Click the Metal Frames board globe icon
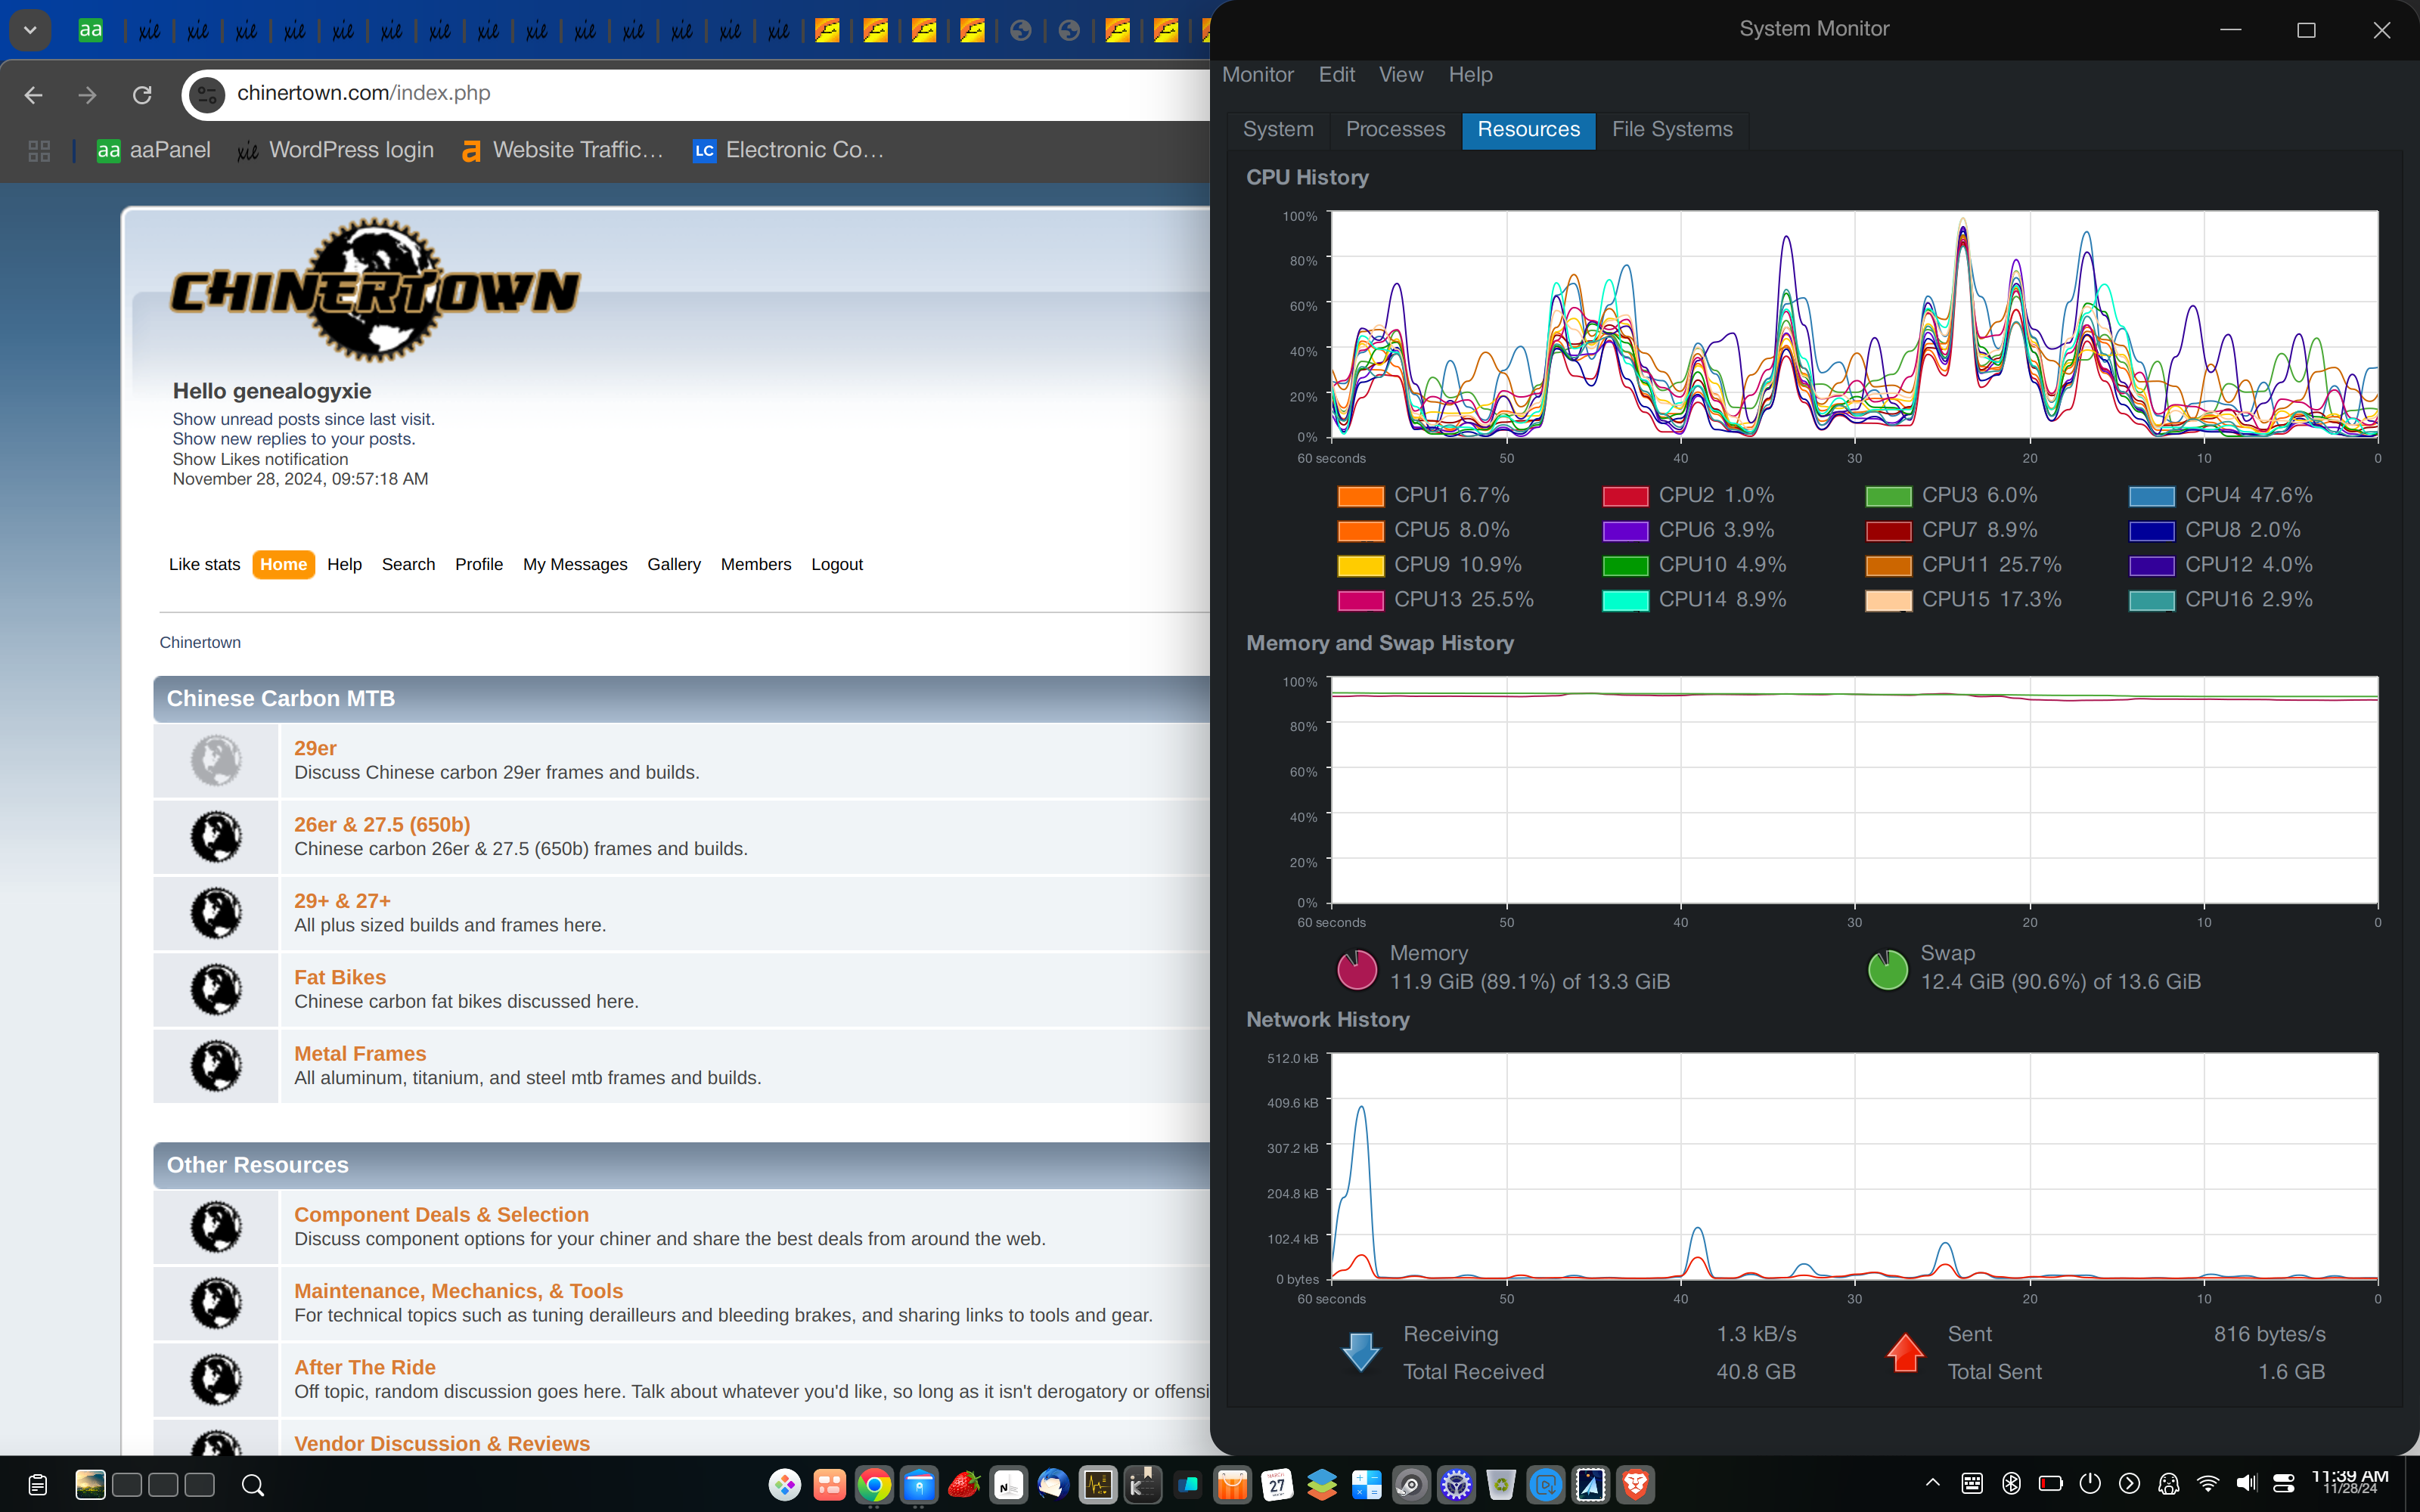2420x1512 pixels. point(216,1066)
